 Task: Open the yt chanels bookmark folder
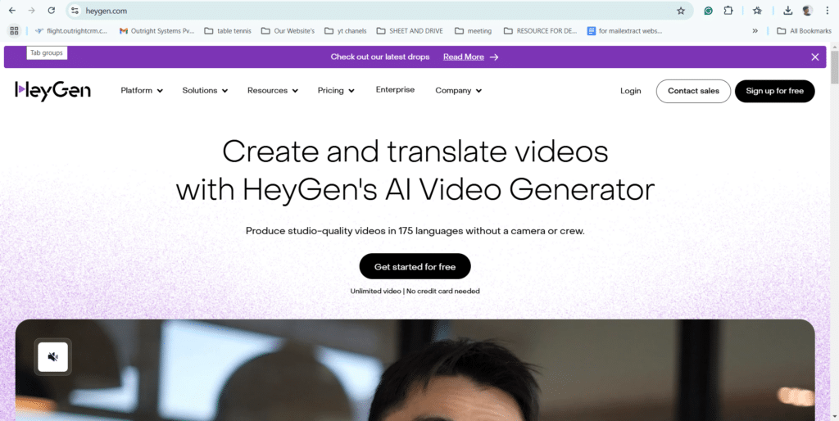tap(346, 31)
